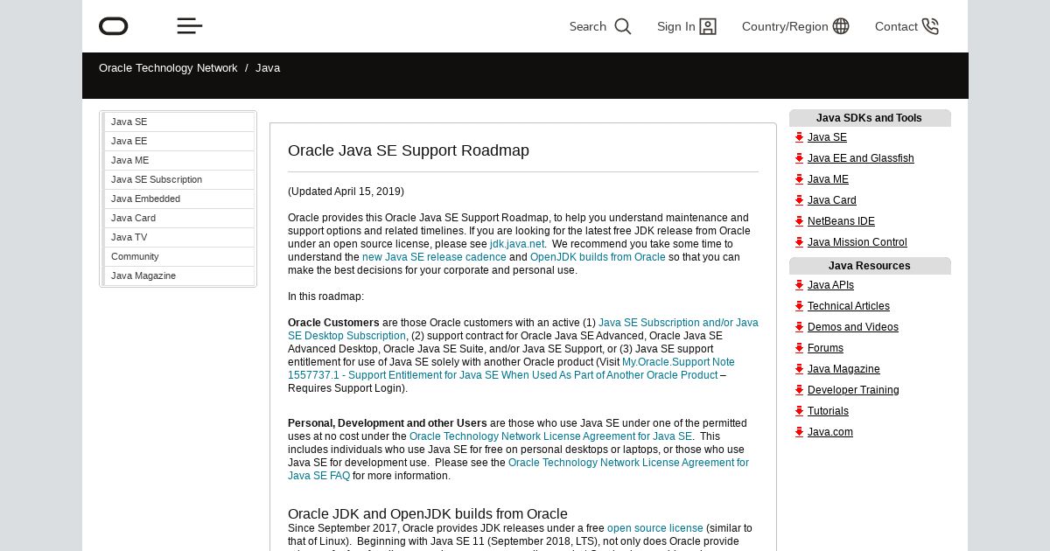The width and height of the screenshot is (1050, 551).
Task: Click red arrow beside Tutorials
Action: [799, 411]
